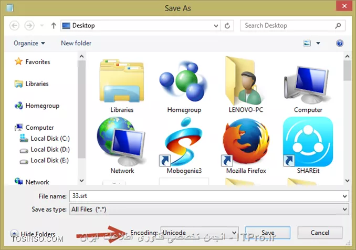This screenshot has width=356, height=250.
Task: Click the Notepad icon in title bar
Action: (x=10, y=8)
